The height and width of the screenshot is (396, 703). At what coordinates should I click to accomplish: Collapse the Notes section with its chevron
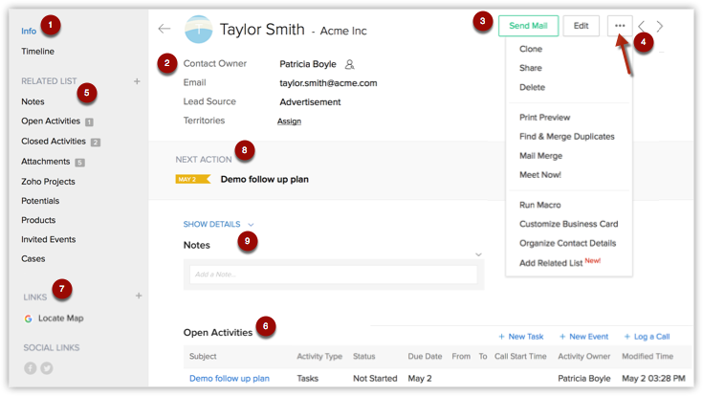478,254
